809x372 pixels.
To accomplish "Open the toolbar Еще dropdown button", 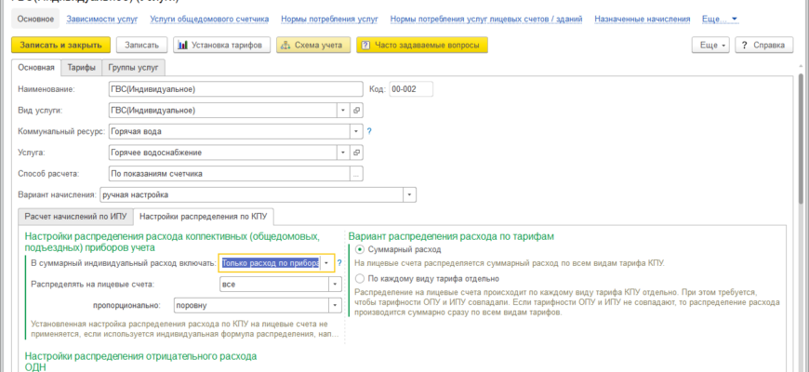I will (711, 45).
